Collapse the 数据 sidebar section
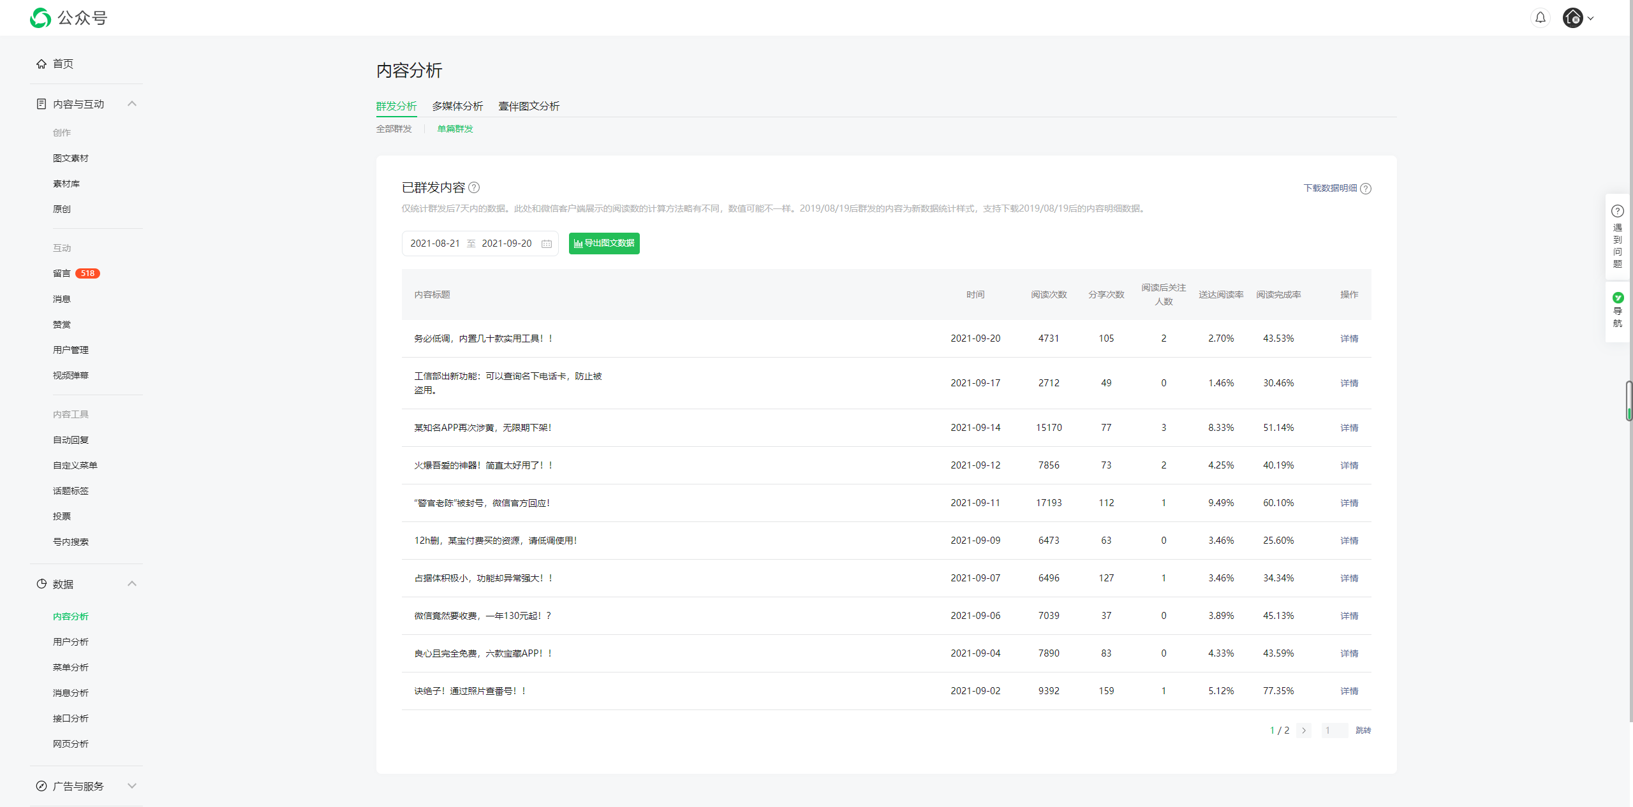 pyautogui.click(x=132, y=584)
